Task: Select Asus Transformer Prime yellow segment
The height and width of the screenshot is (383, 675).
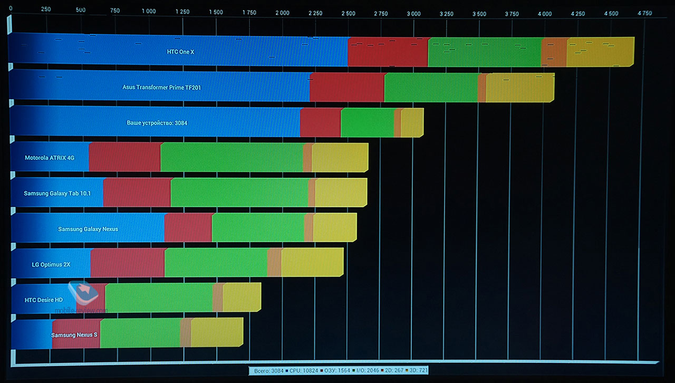Action: click(520, 87)
